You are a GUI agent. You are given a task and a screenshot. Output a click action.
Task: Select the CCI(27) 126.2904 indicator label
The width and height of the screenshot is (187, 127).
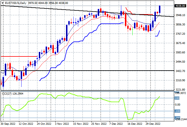click(13, 94)
